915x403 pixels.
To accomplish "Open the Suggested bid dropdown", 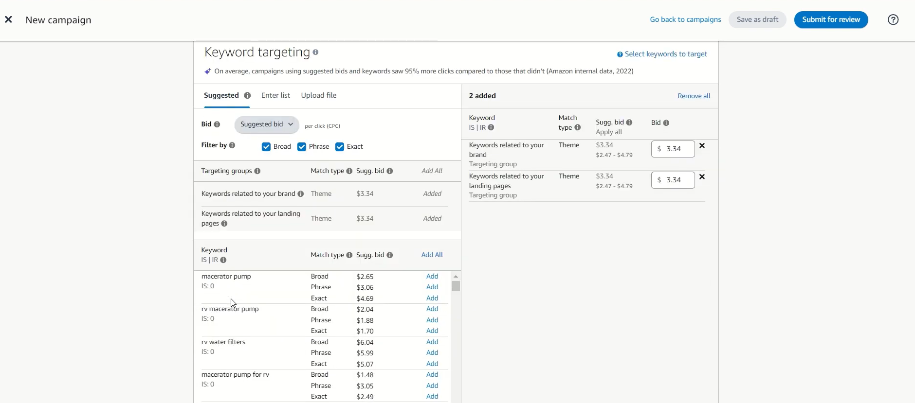I will point(267,124).
